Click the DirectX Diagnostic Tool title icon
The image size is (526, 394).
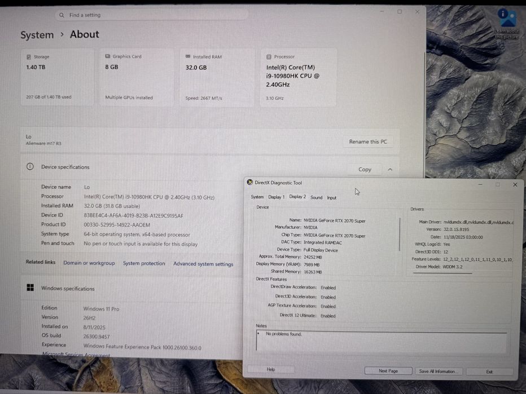click(x=250, y=182)
